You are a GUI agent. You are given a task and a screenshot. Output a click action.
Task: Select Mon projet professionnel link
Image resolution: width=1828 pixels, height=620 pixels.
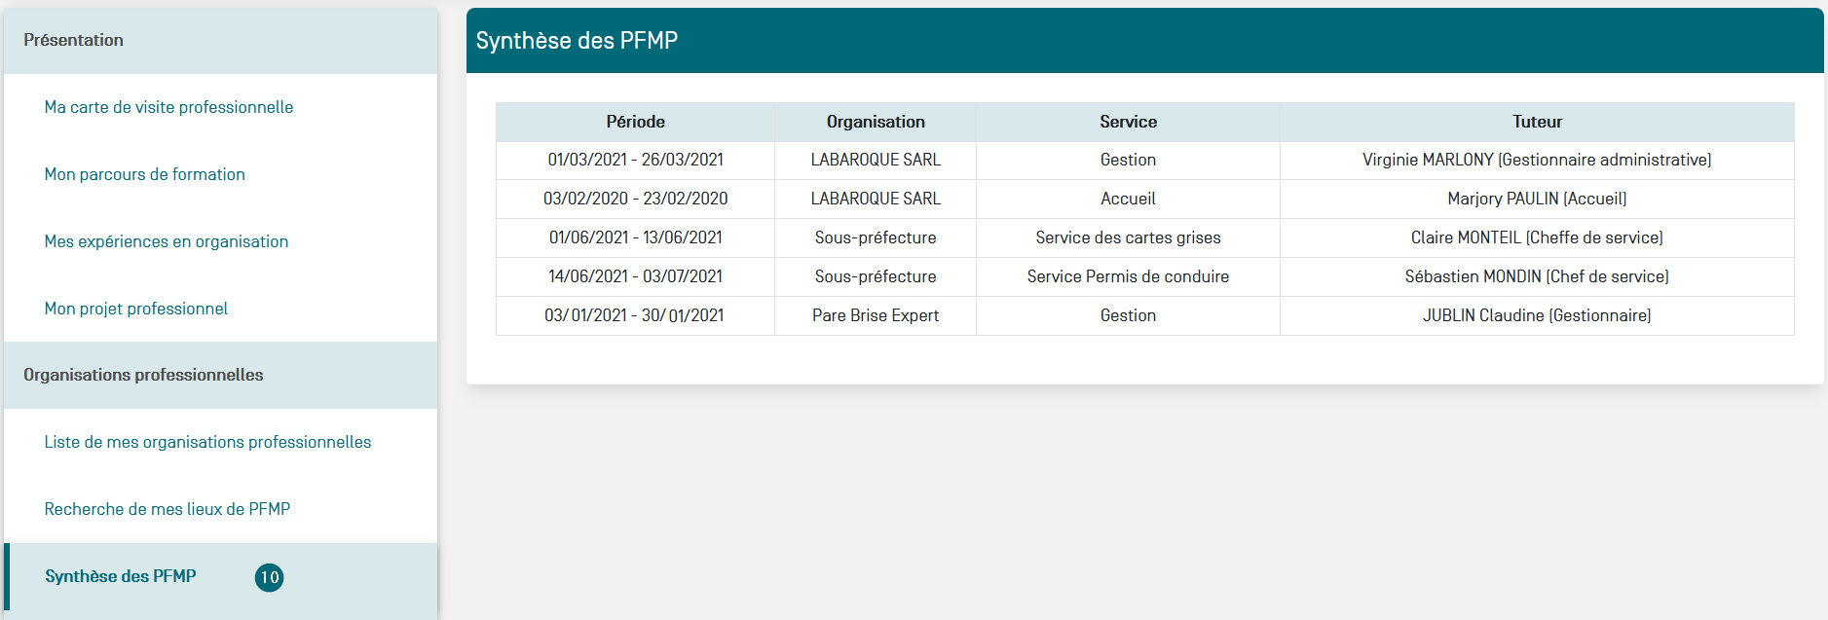click(135, 309)
